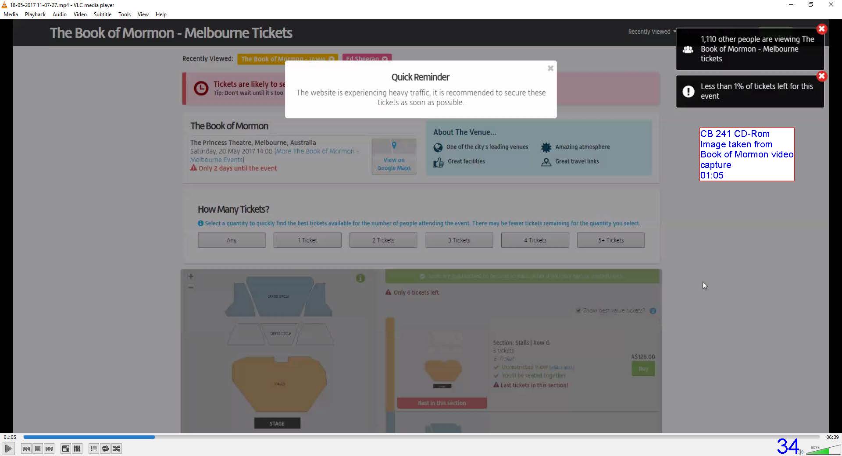Click the VLC cone icon in title bar
Image resolution: width=842 pixels, height=456 pixels.
(4, 5)
